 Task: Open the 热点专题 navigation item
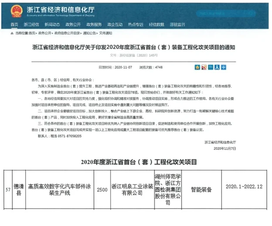[136, 24]
